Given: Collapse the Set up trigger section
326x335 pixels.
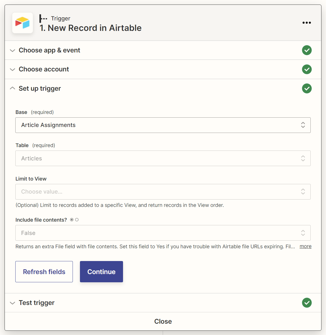Looking at the screenshot, I should tap(12, 88).
